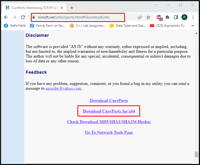Open the Adblock Plus extension

[x=159, y=17]
